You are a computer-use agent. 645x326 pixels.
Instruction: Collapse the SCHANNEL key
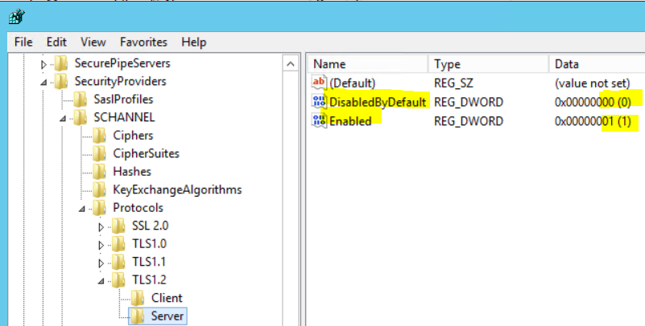(x=63, y=119)
